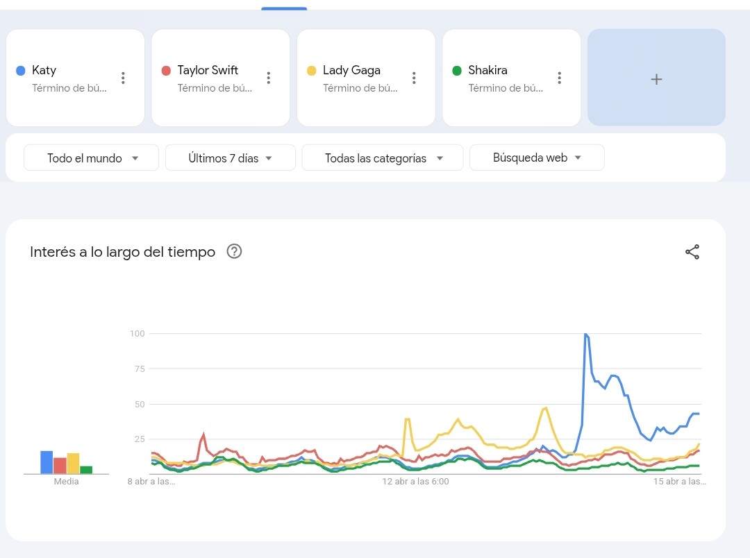Click the 50 y-axis label
This screenshot has width=750, height=558.
coord(140,404)
